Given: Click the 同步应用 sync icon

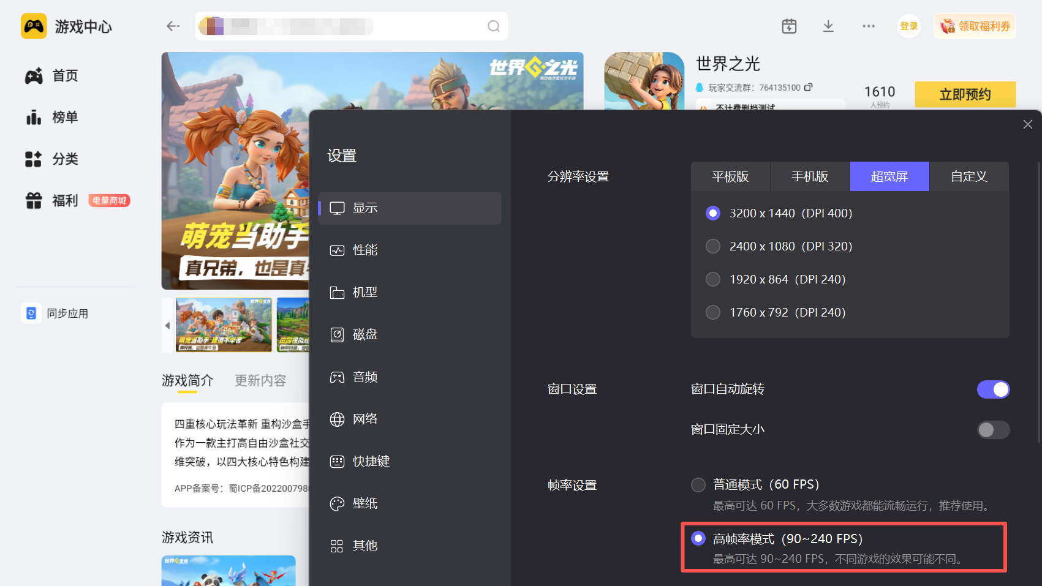Looking at the screenshot, I should coord(31,313).
